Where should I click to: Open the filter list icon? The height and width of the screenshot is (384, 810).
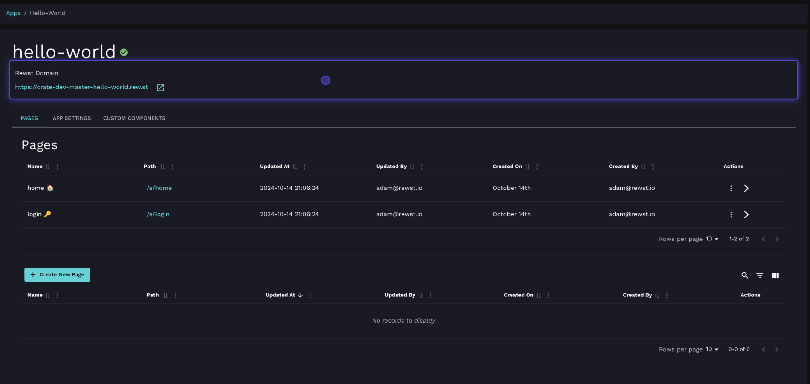point(760,275)
